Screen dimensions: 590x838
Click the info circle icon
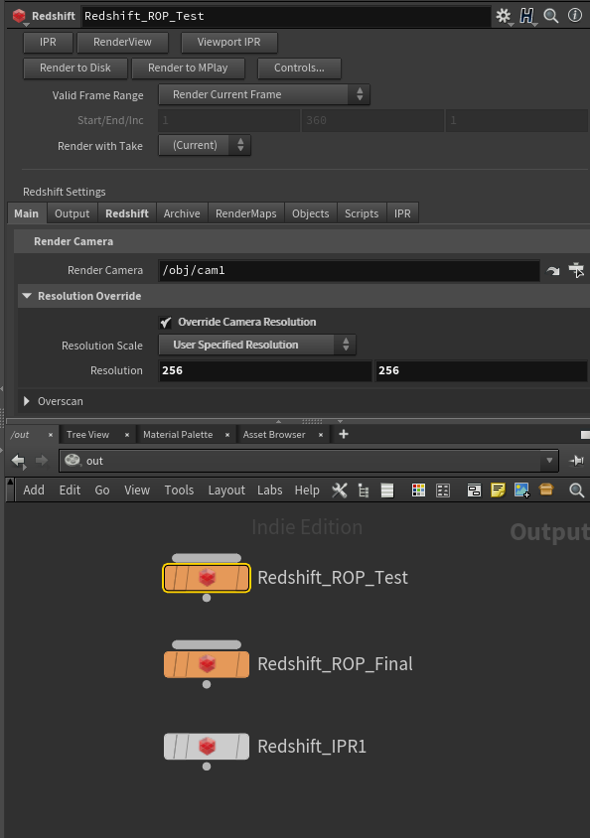[575, 15]
